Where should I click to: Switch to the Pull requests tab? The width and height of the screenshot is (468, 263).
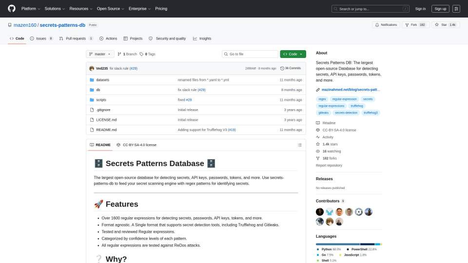76,38
